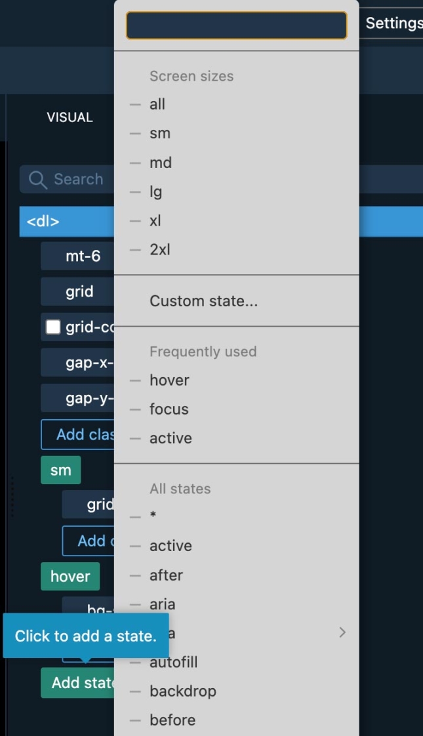Screen dimensions: 423x736
Task: Open the Settings button
Action: pyautogui.click(x=392, y=24)
